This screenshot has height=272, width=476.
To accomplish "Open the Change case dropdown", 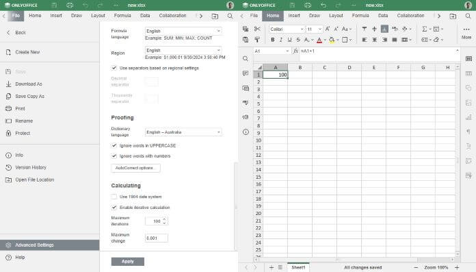I will click(346, 29).
